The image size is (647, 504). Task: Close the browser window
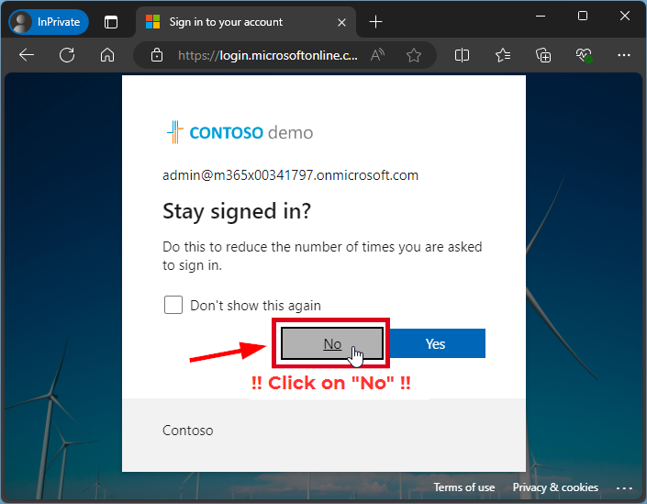[x=625, y=17]
